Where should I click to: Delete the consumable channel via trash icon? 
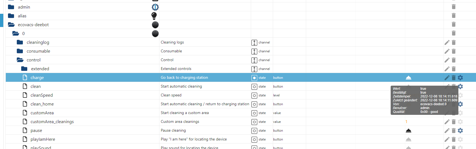pos(454,51)
